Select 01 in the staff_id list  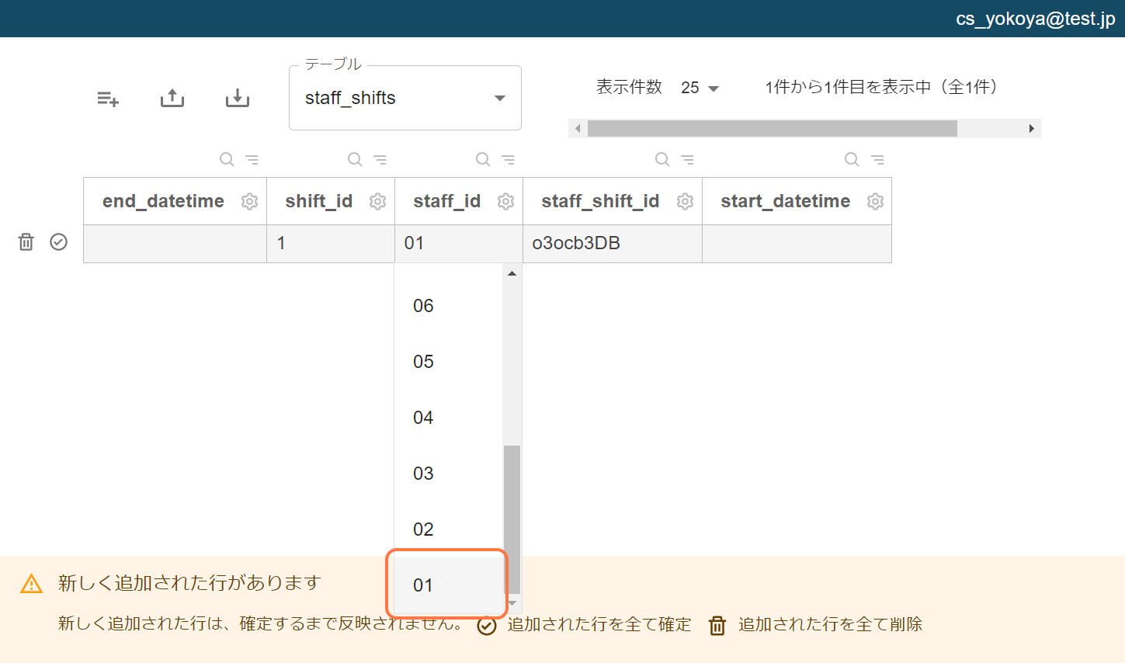(449, 585)
